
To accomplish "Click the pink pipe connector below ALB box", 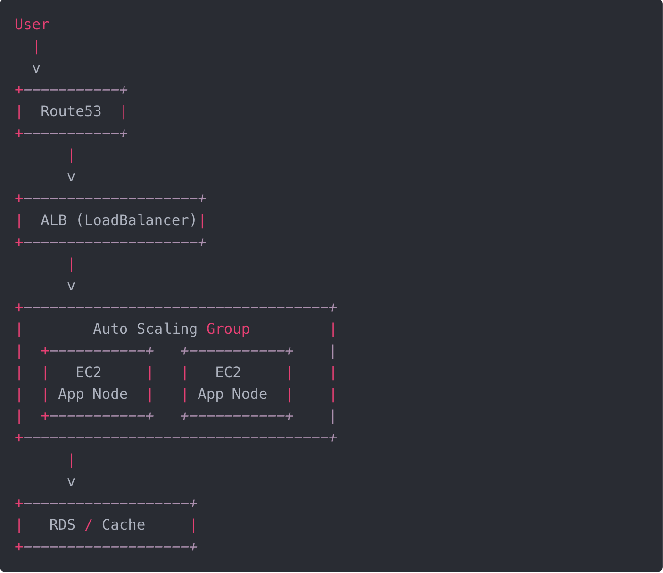I will [71, 264].
